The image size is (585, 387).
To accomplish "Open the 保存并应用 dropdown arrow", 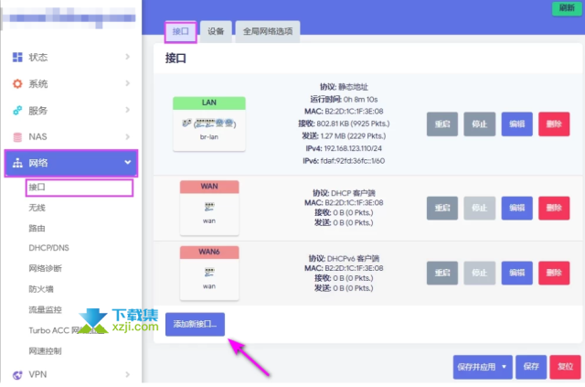I will pos(504,367).
